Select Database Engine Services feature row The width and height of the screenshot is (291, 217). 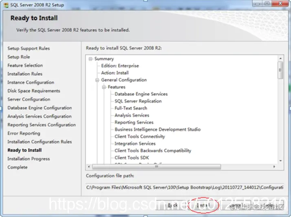coord(141,94)
